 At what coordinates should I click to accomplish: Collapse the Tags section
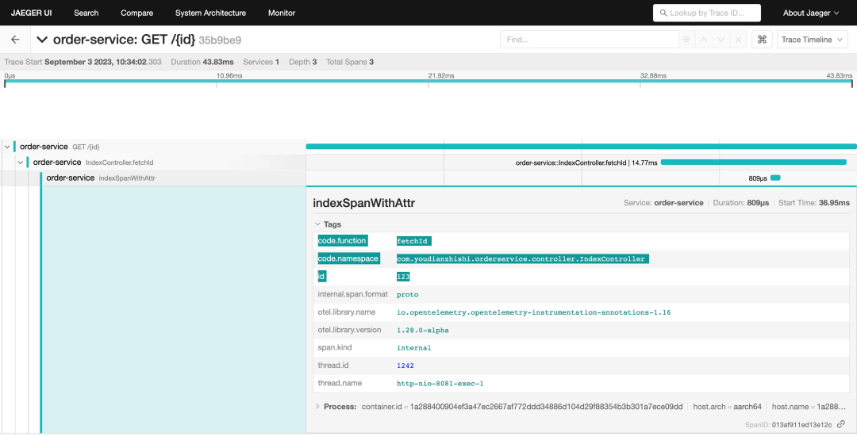pyautogui.click(x=328, y=224)
